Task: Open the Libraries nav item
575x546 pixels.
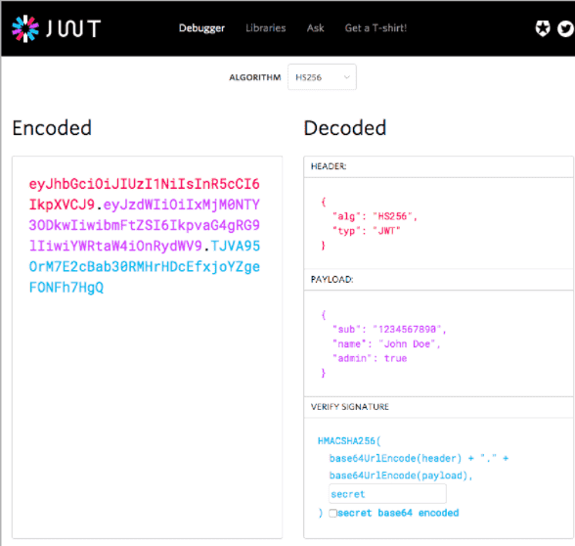Action: (266, 28)
